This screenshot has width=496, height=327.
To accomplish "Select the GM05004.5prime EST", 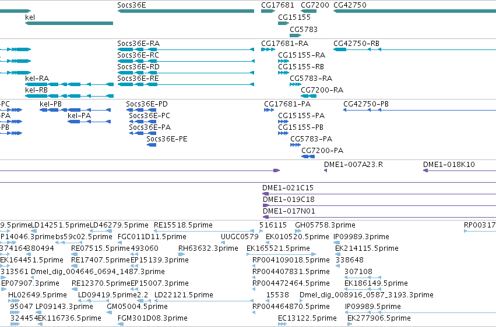I will [x=109, y=313].
